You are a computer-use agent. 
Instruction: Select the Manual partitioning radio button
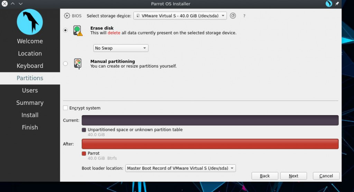[65, 63]
